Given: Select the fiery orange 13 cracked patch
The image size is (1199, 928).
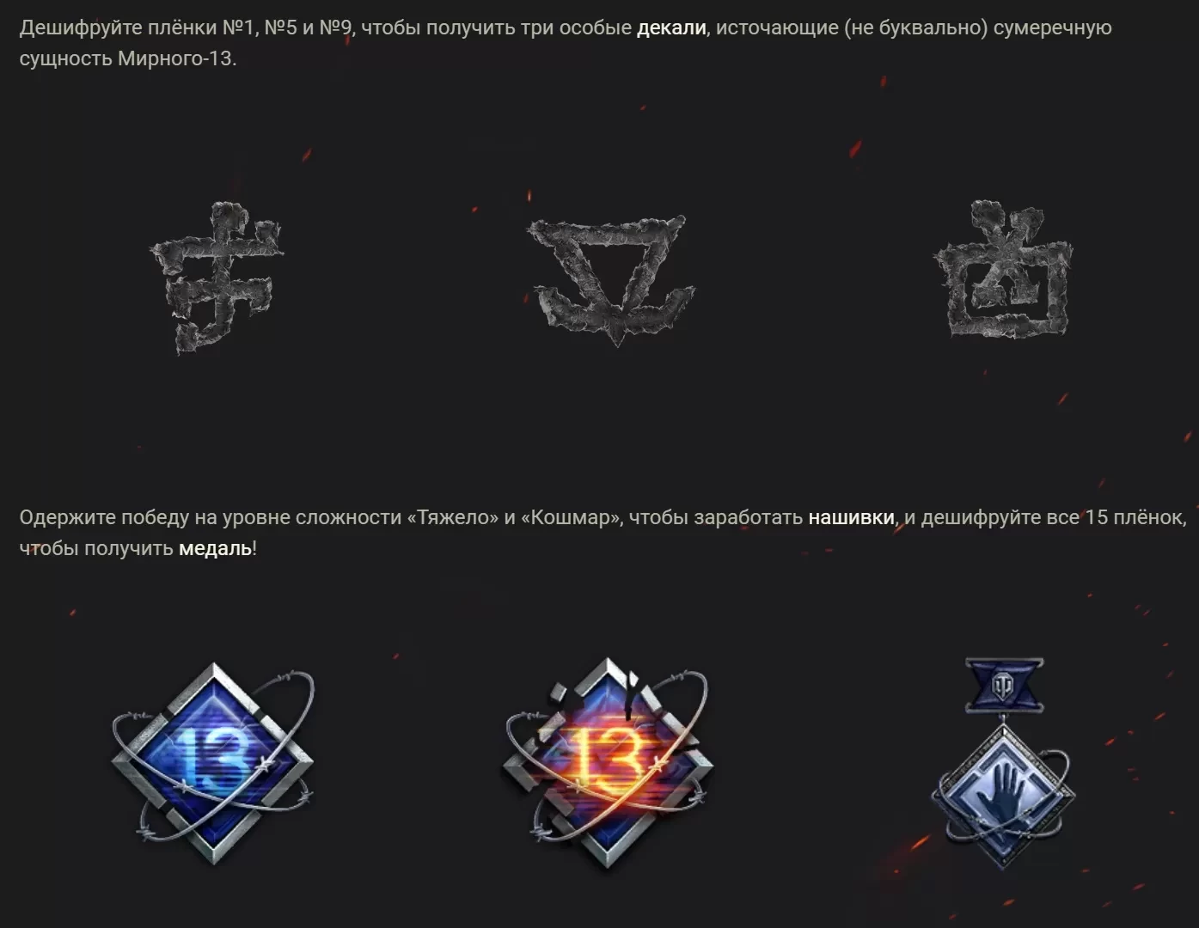Looking at the screenshot, I should [608, 762].
